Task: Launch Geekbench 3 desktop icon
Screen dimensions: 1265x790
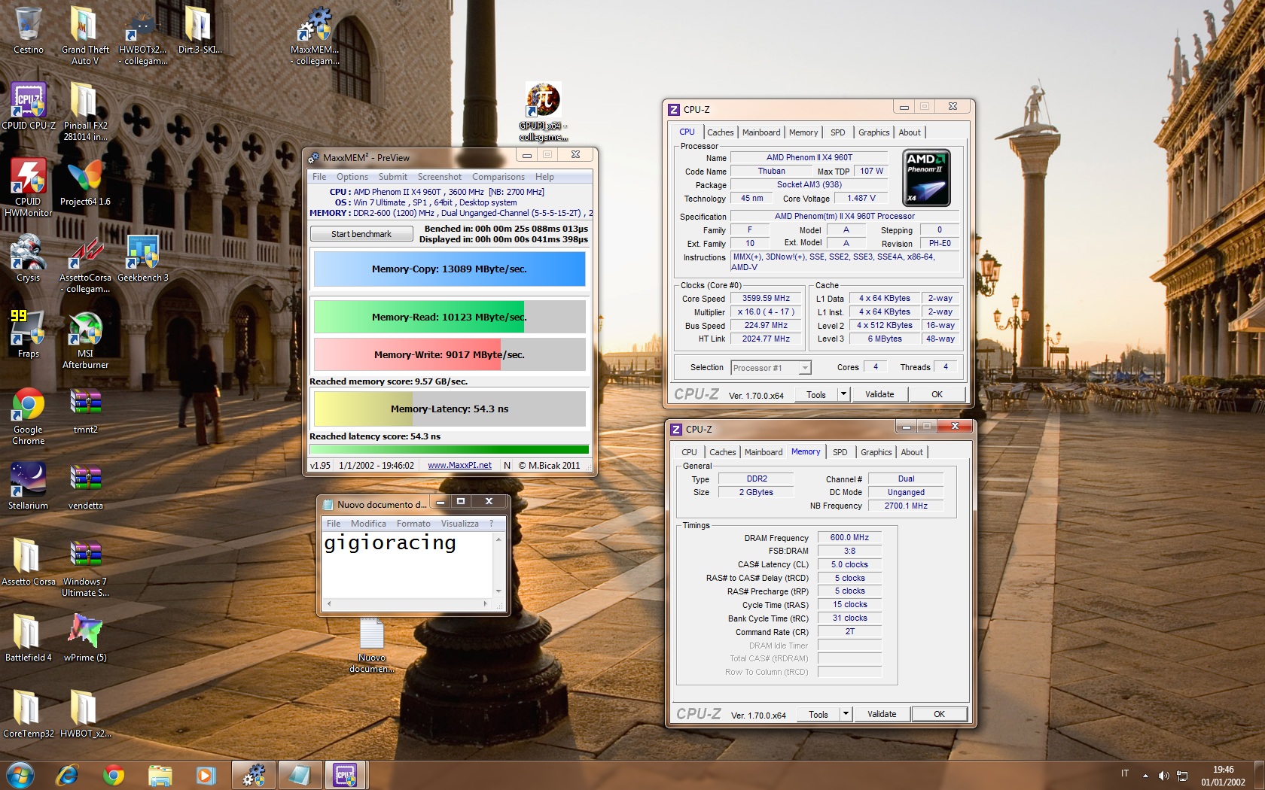Action: (x=142, y=258)
